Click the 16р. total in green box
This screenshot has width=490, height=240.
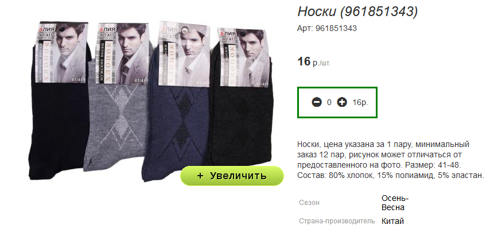[x=360, y=102]
